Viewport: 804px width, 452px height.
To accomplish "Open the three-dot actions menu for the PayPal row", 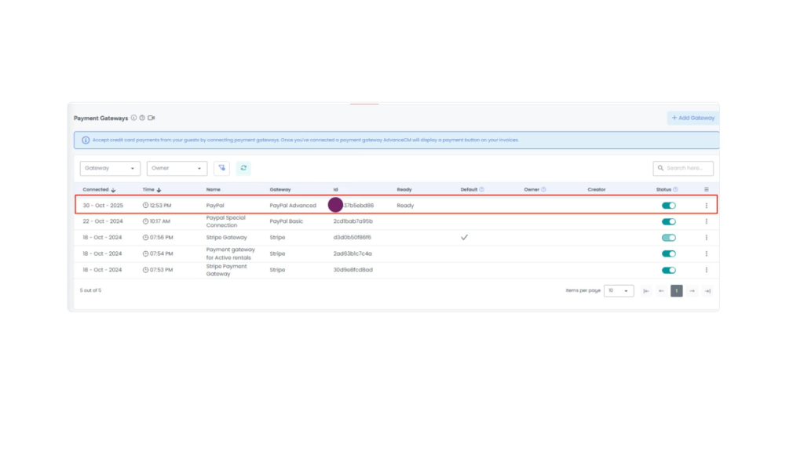I will point(706,205).
